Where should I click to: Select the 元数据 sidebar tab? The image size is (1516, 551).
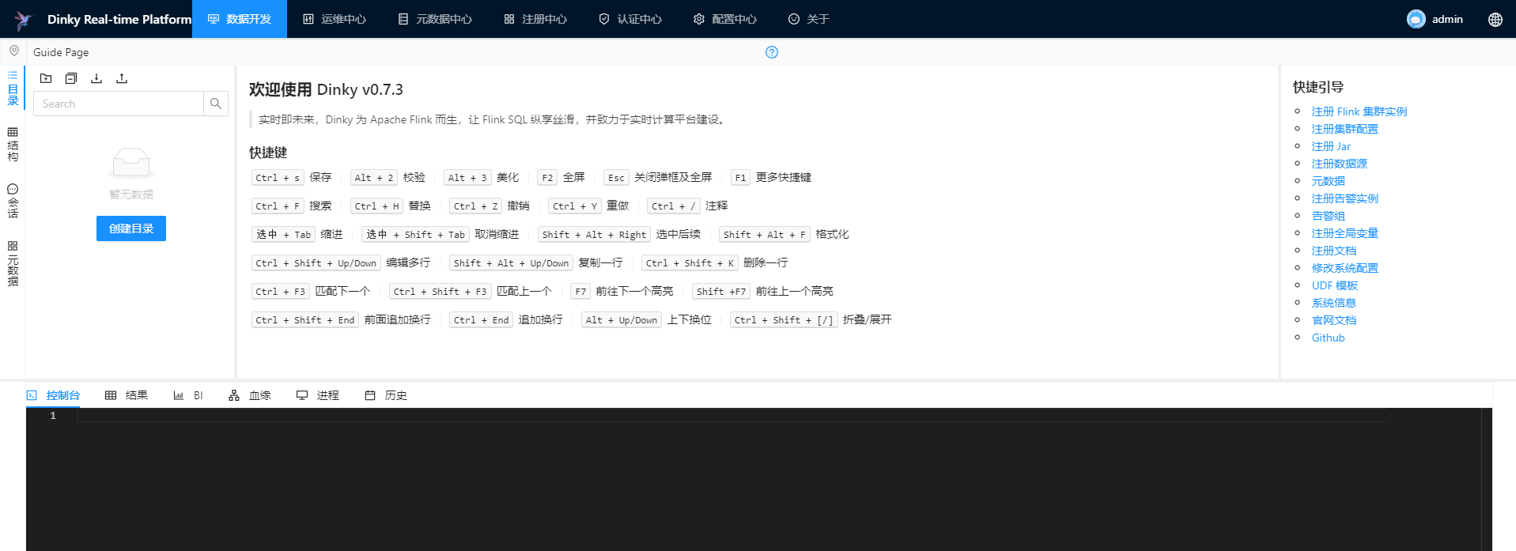13,264
